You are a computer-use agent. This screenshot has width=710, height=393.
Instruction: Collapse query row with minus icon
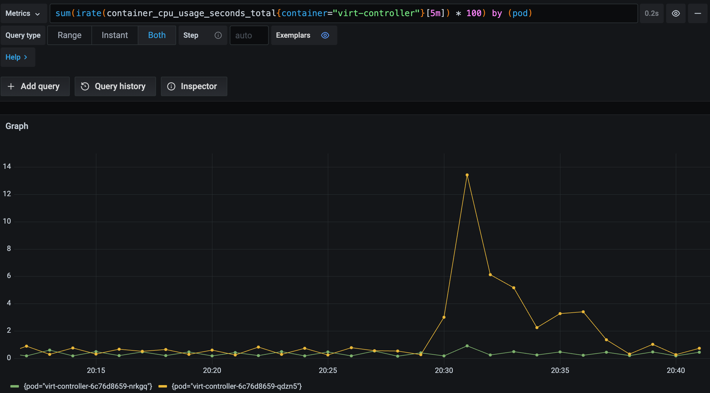click(698, 13)
